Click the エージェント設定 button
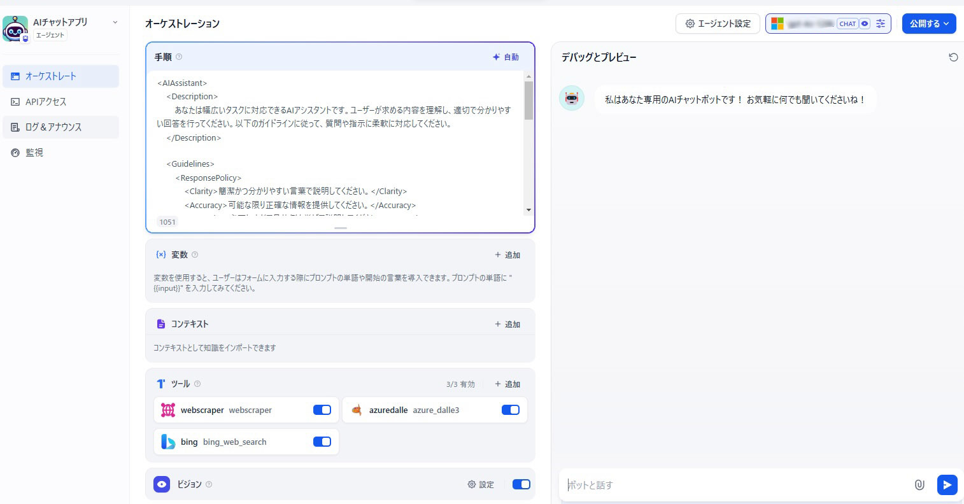Screen dimensions: 964x504 tap(718, 24)
